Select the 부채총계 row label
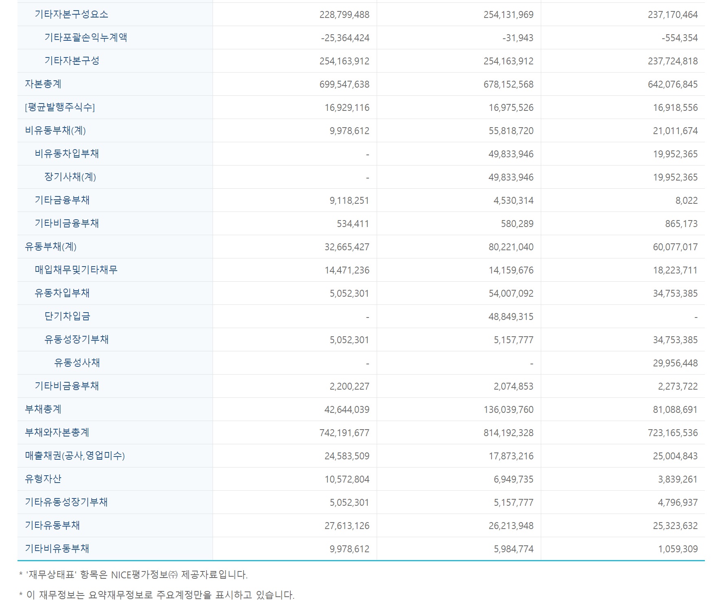722x613 pixels. tap(43, 409)
